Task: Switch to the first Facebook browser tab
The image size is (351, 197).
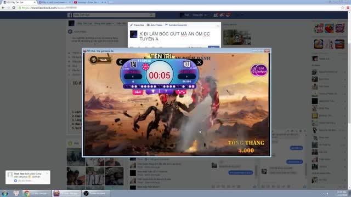Action: click(19, 2)
